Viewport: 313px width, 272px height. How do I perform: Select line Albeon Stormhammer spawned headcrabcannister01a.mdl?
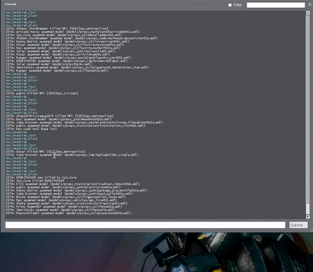pyautogui.click(x=82, y=38)
